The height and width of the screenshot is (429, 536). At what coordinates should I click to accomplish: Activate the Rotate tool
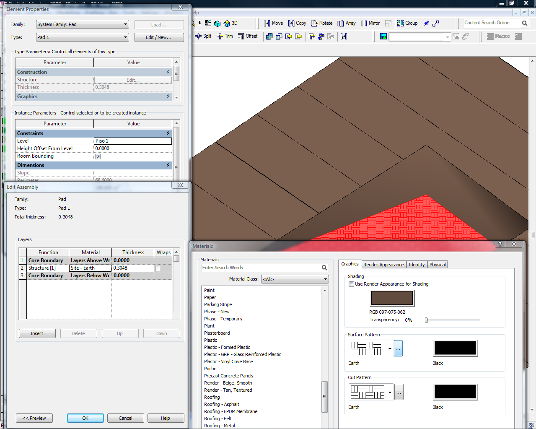coord(322,23)
